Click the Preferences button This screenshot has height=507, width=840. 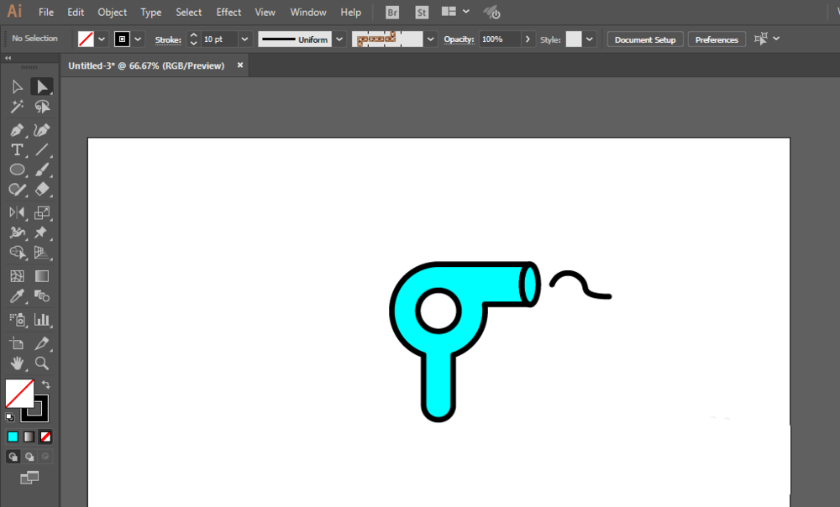[x=717, y=39]
